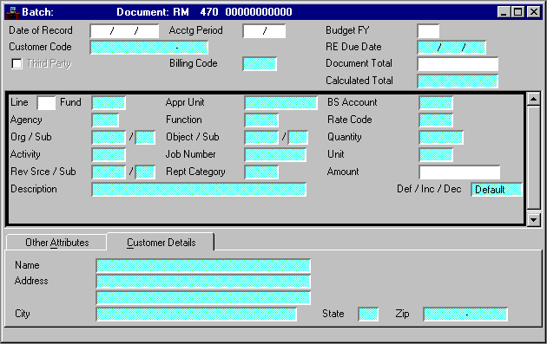The width and height of the screenshot is (547, 344).
Task: Click the Calculated Total field
Action: coord(458,81)
